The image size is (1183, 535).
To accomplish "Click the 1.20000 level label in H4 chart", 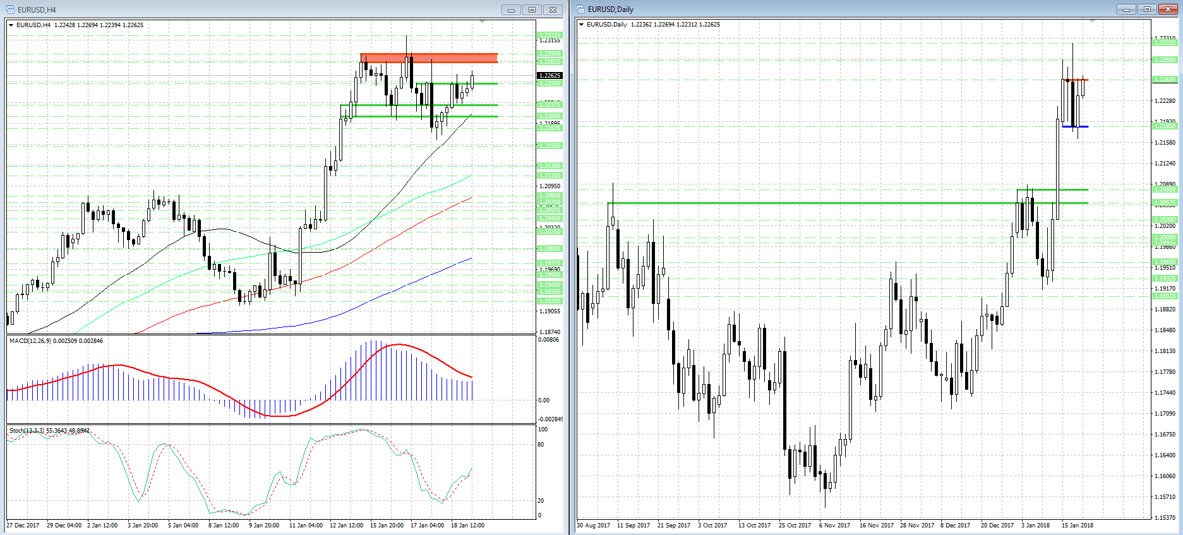I will pyautogui.click(x=549, y=249).
